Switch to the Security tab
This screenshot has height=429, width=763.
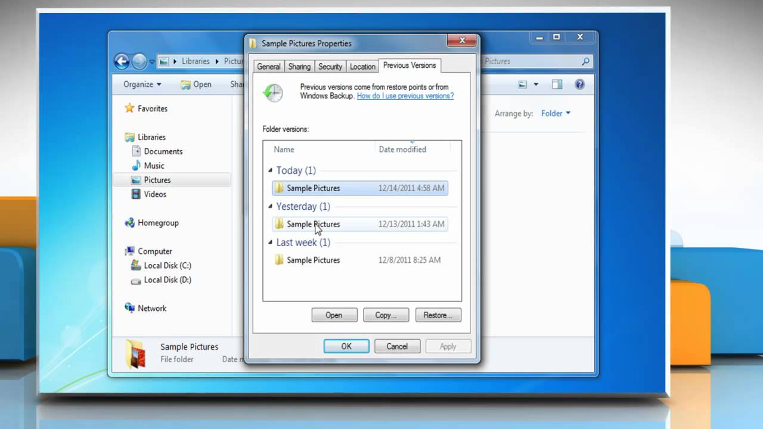pyautogui.click(x=330, y=67)
